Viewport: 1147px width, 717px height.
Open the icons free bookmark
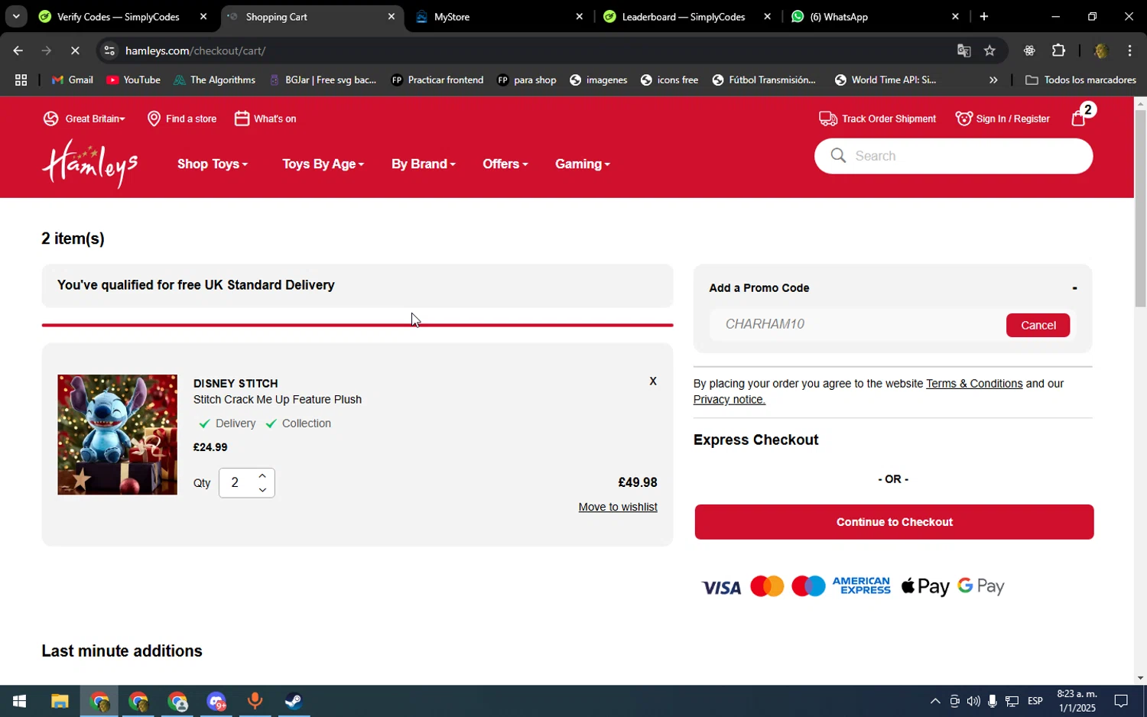670,79
